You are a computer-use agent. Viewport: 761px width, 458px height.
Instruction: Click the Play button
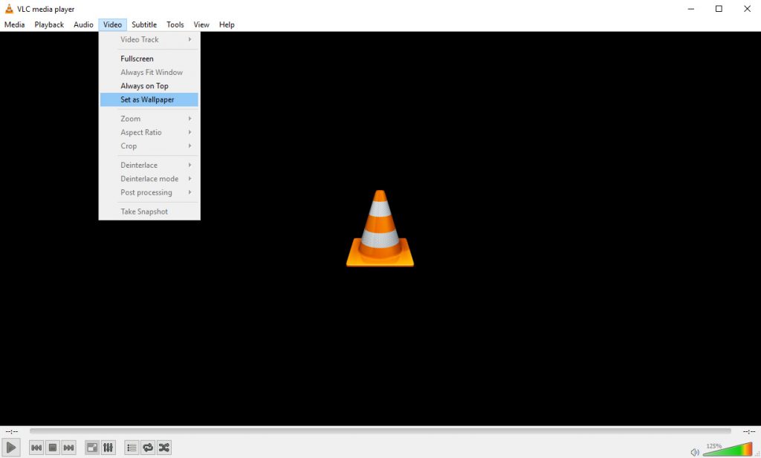10,448
